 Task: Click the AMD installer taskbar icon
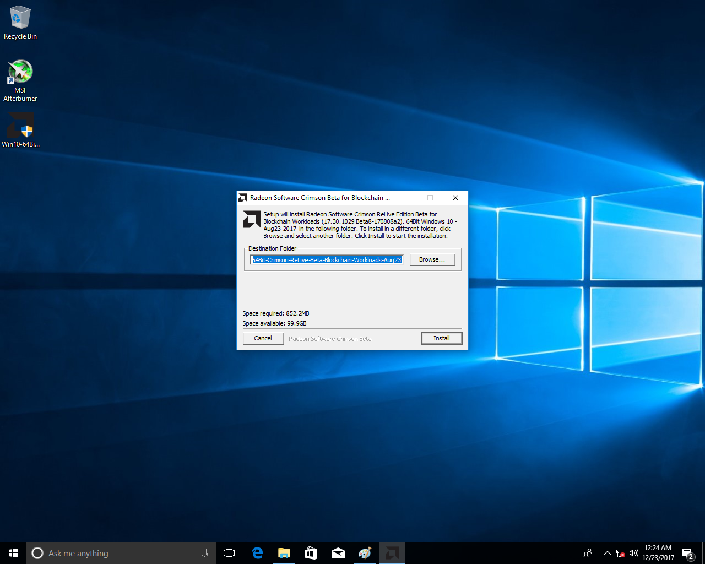392,553
